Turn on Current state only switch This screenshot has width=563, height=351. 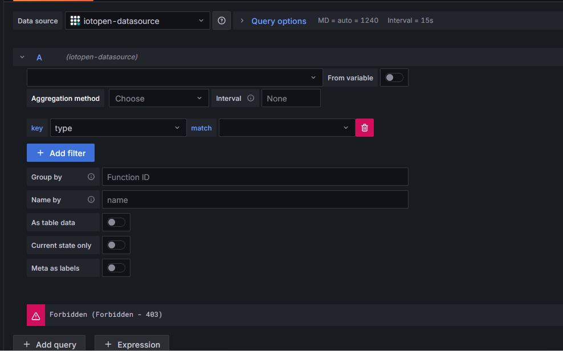click(116, 246)
